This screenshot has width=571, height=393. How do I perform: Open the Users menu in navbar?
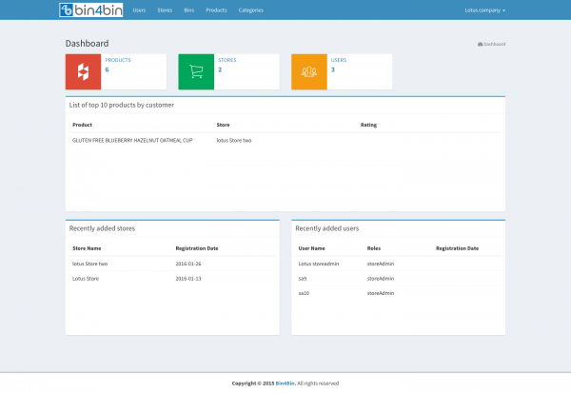pos(140,10)
